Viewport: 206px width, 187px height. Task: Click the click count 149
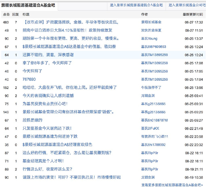coord(6,112)
